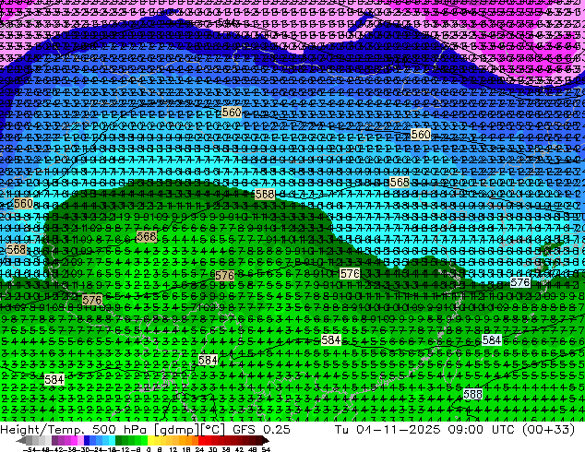Click the 'Height/Temp. 500 hPa' title text
The image size is (585, 452).
tap(75, 429)
